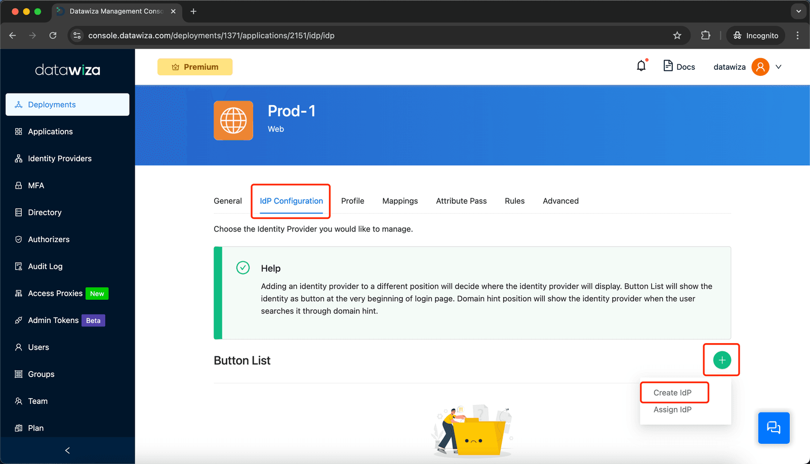Click the Prod-1 globe application icon
The image size is (810, 464).
point(233,120)
